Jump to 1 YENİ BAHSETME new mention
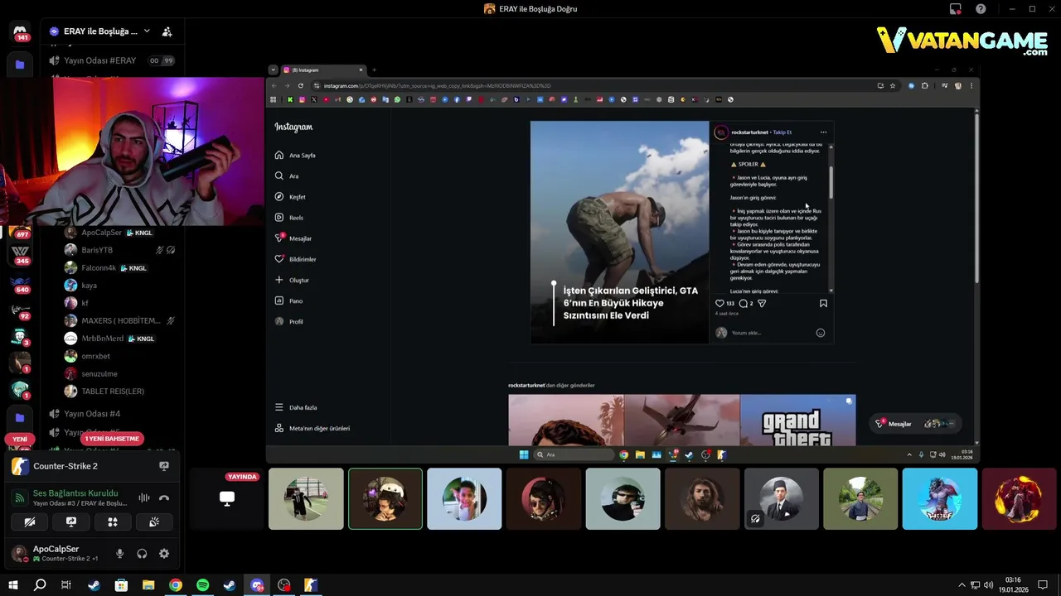1061x596 pixels. pyautogui.click(x=112, y=439)
